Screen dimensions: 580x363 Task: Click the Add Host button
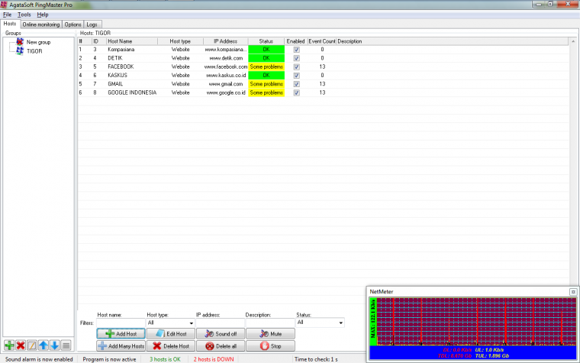121,334
